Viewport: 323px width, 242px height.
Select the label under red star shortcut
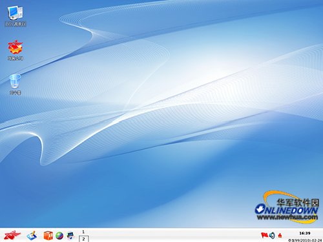tap(16, 58)
